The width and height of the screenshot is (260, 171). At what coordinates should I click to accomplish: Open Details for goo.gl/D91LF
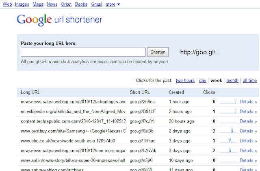pyautogui.click(x=248, y=112)
